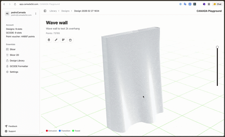225x137 pixels.
Task: Go to Design Library
Action: 17,61
